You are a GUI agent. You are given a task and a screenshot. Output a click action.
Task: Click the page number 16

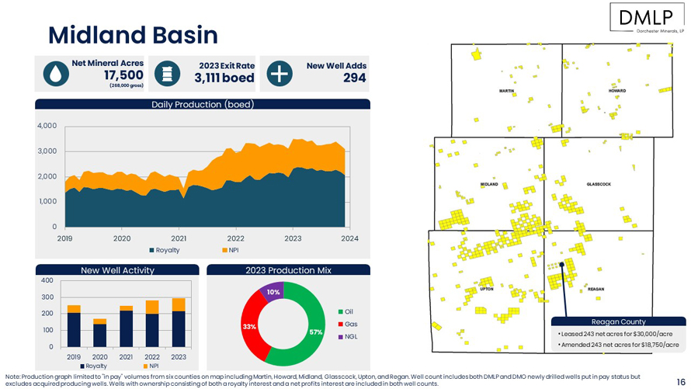pos(681,382)
